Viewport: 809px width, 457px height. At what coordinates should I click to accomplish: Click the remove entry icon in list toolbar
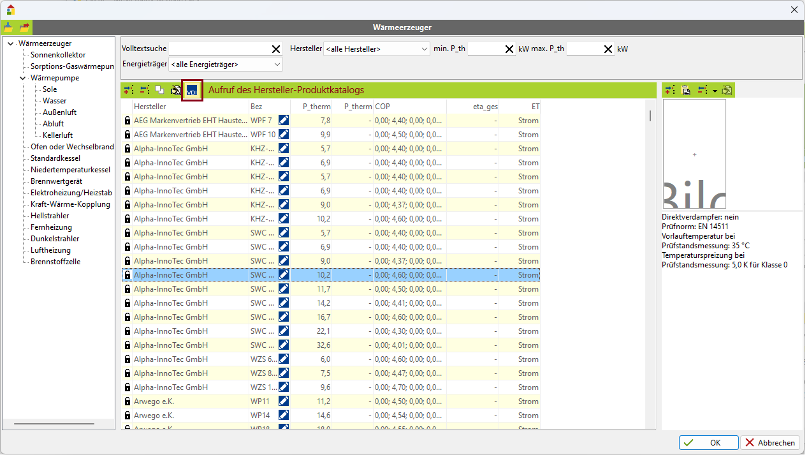pos(145,91)
